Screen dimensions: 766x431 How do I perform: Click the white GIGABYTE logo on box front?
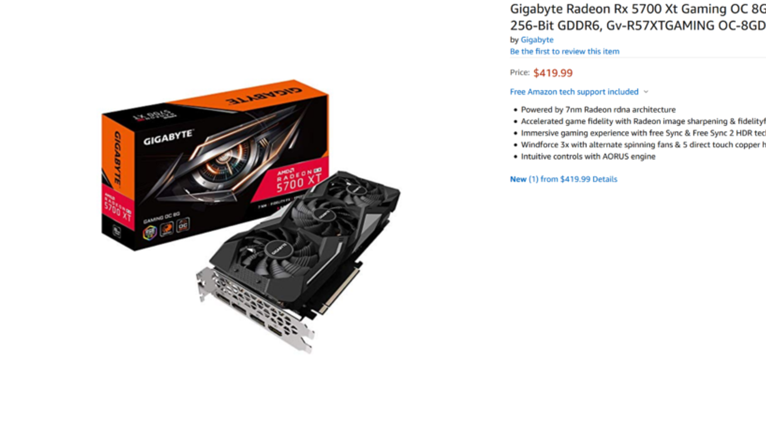pos(168,137)
